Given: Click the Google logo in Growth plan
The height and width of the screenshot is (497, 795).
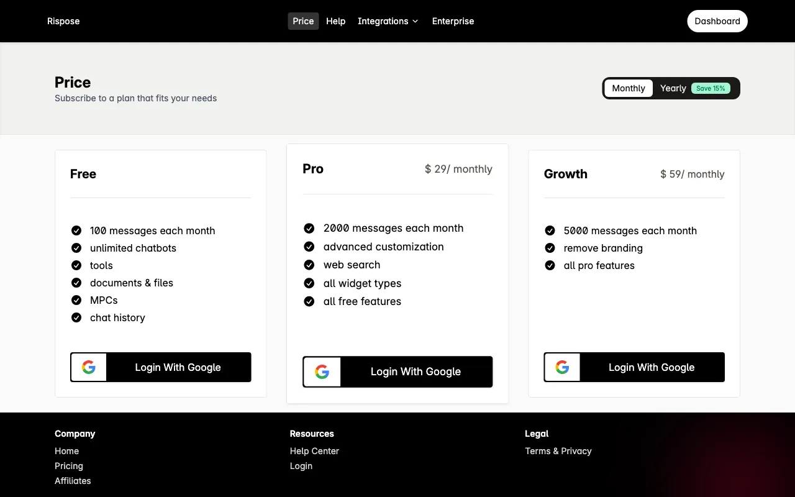Looking at the screenshot, I should pos(562,367).
